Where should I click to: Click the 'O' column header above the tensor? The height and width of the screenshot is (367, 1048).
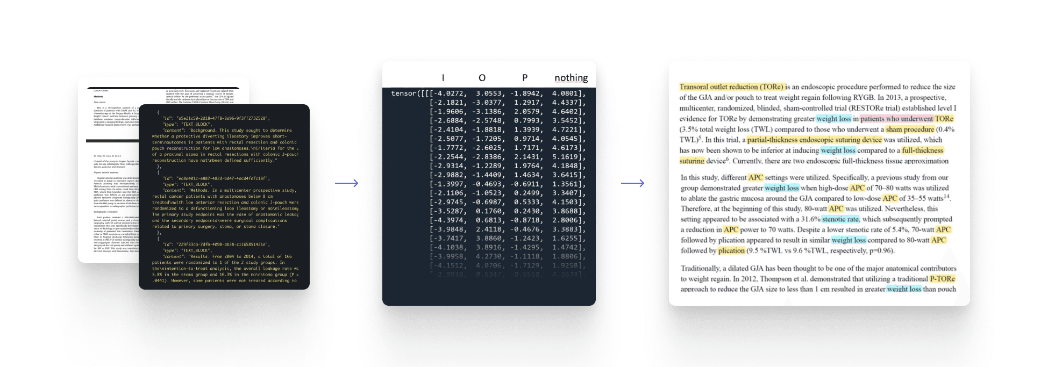[x=482, y=78]
